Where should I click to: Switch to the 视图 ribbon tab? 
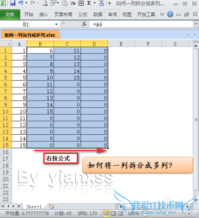(x=127, y=14)
